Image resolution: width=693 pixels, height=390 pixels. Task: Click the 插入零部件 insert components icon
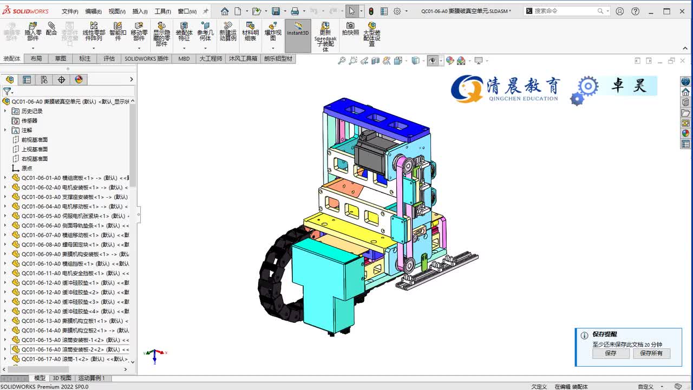pyautogui.click(x=33, y=25)
